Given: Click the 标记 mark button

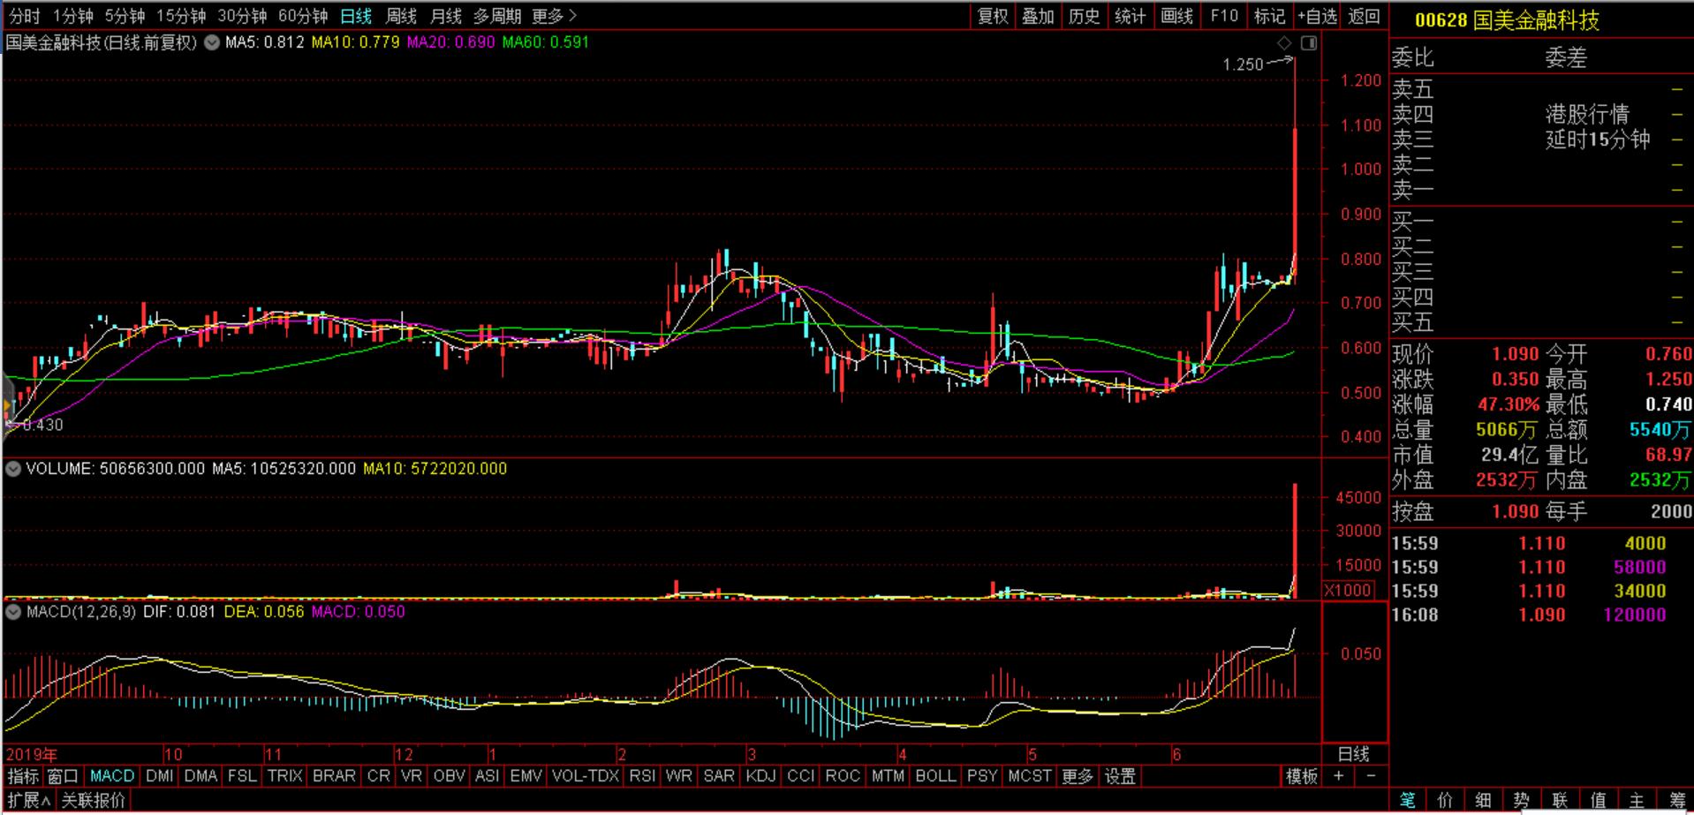Looking at the screenshot, I should (x=1270, y=16).
